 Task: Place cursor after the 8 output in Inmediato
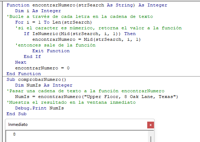(16, 134)
